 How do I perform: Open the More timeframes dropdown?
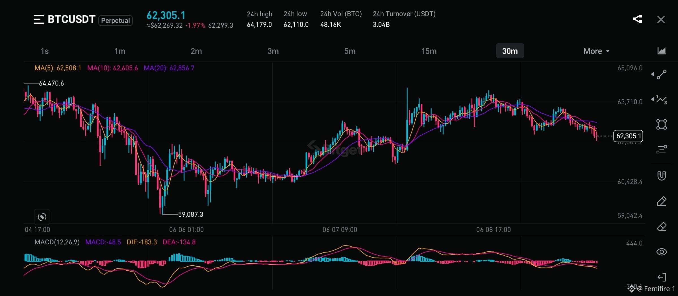coord(596,51)
